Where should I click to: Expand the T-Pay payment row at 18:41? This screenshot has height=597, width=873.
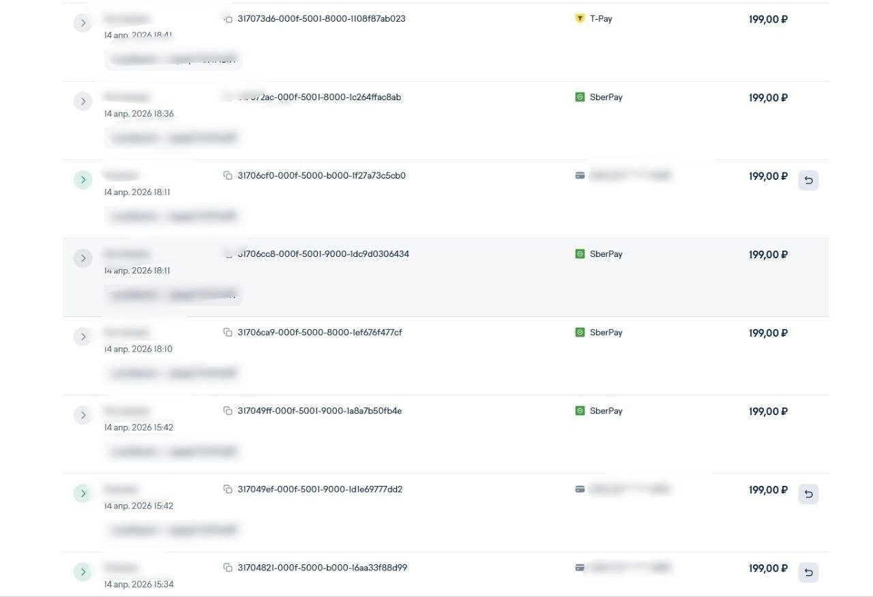[83, 23]
